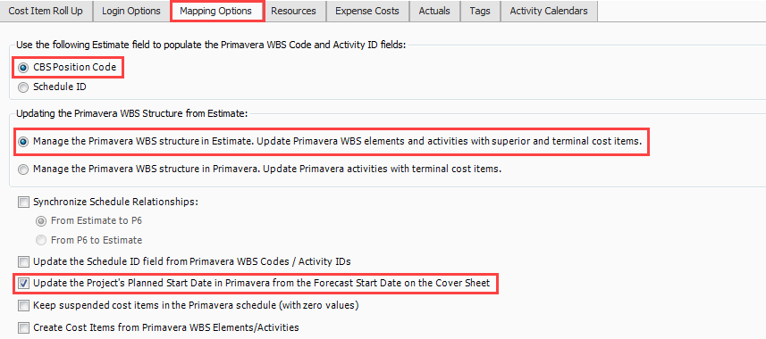Open the Resources tab
This screenshot has width=766, height=339.
click(293, 11)
